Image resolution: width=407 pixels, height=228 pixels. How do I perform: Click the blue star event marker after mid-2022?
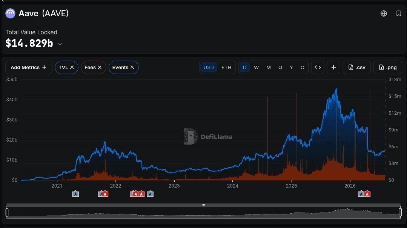click(150, 194)
